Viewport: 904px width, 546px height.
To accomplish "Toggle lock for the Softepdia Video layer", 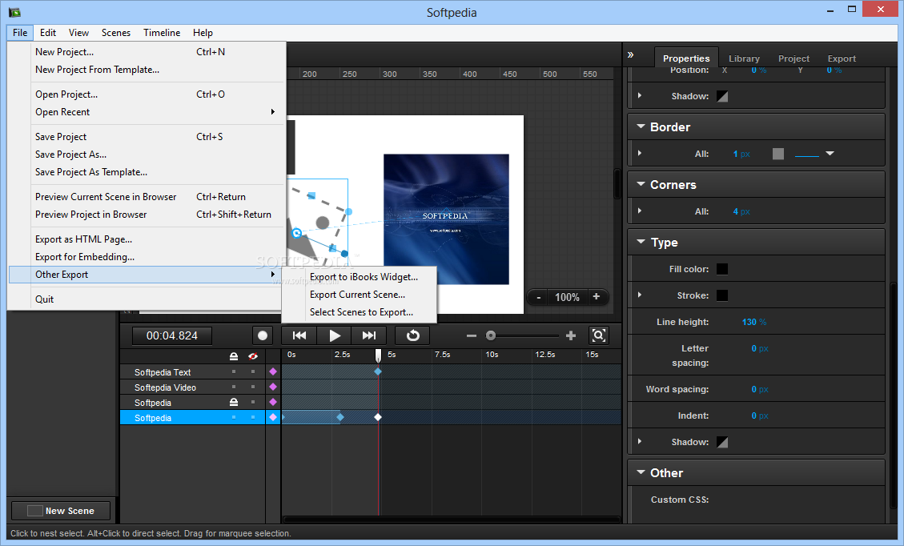I will [x=234, y=387].
